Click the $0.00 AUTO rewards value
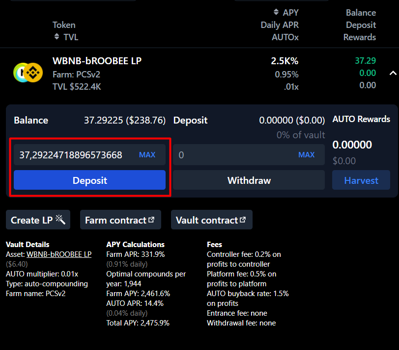The width and height of the screenshot is (399, 350). pyautogui.click(x=344, y=161)
